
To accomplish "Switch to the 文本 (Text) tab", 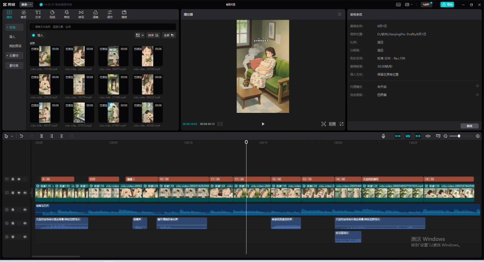I will coord(38,14).
